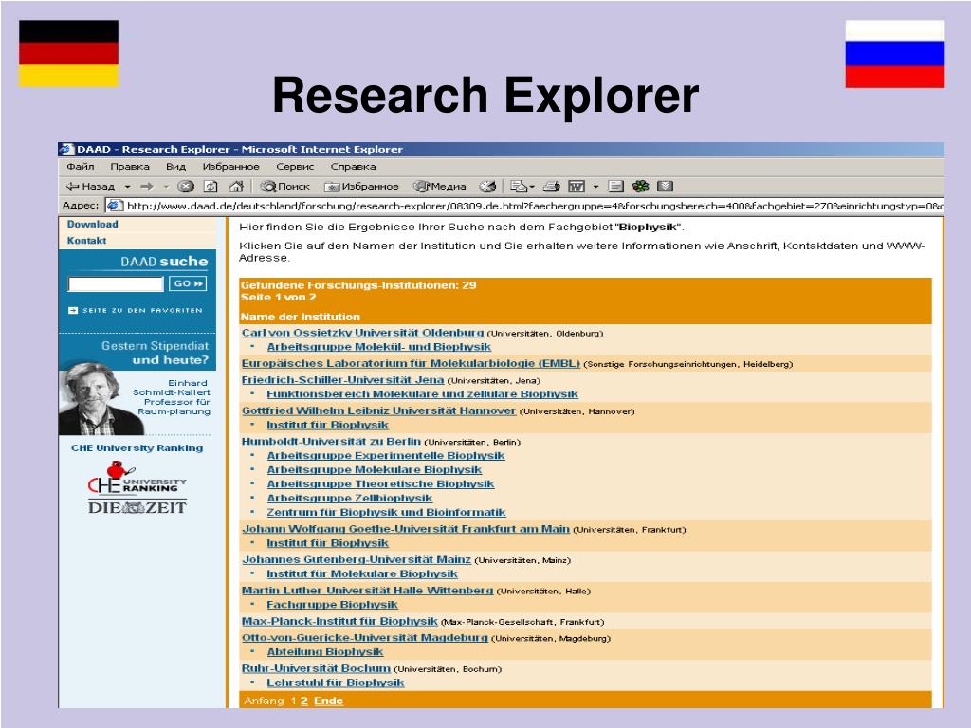Open Institut für Molekulare Biophysik link
971x728 pixels.
[361, 573]
